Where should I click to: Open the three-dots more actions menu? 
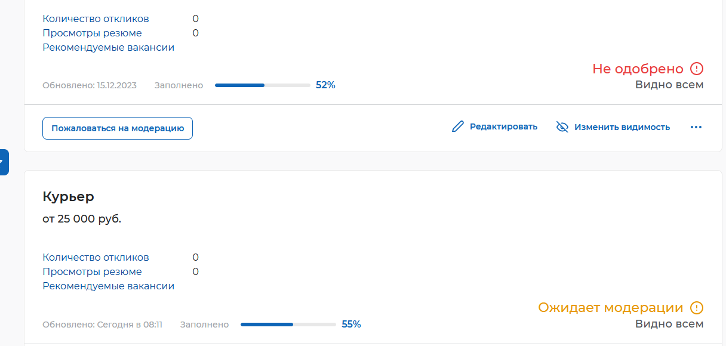coord(696,127)
